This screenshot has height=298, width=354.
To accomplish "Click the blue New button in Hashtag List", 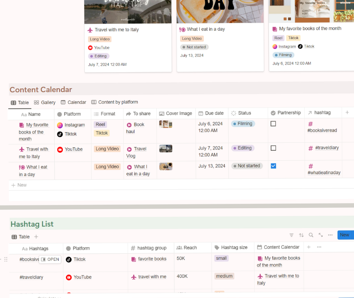I will 345,235.
